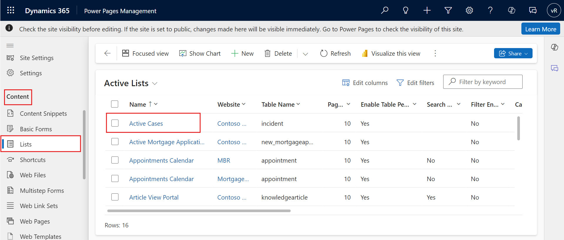
Task: Collapse the hamburger navigation menu
Action: [10, 45]
